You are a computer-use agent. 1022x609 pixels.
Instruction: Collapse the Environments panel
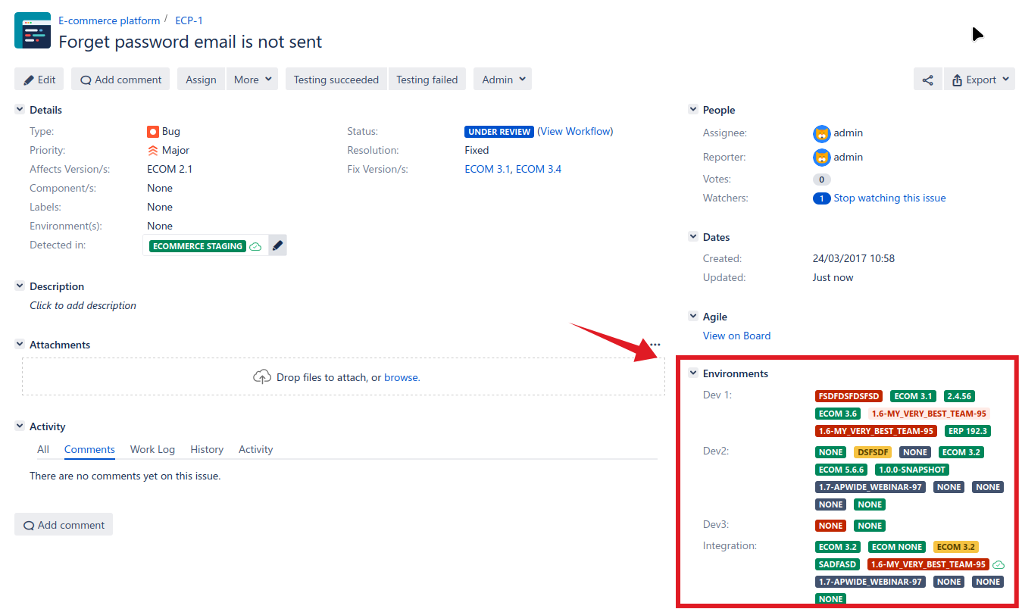[692, 373]
